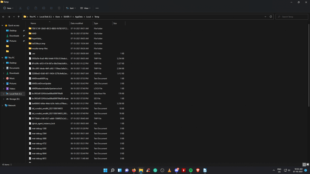Viewport: 310px width, 174px height.
Task: Select Pictures under Quick access
Action: pyautogui.click(x=13, y=41)
